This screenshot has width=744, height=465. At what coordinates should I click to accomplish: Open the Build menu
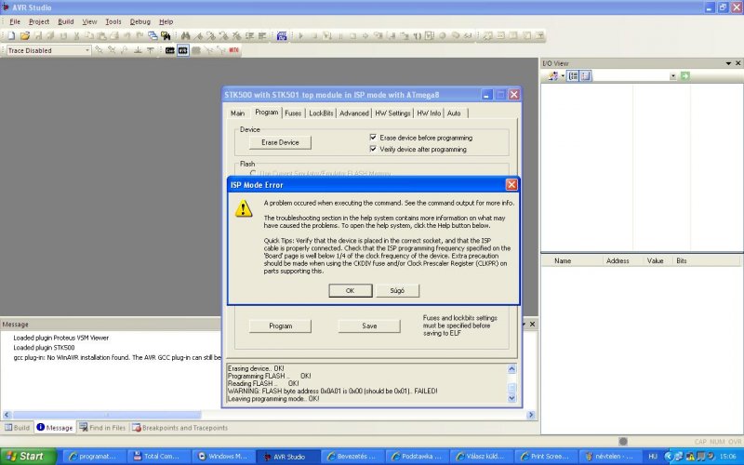click(x=65, y=21)
